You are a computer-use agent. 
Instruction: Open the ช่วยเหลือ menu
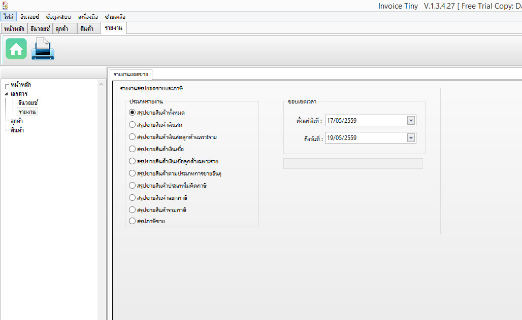pyautogui.click(x=115, y=17)
